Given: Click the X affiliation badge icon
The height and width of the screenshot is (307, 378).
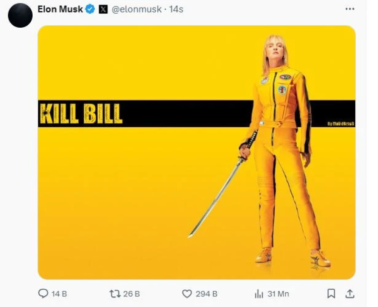Looking at the screenshot, I should click(x=103, y=10).
